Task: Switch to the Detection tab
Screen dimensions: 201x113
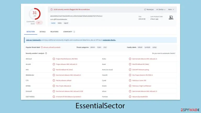Action: coord(31,32)
